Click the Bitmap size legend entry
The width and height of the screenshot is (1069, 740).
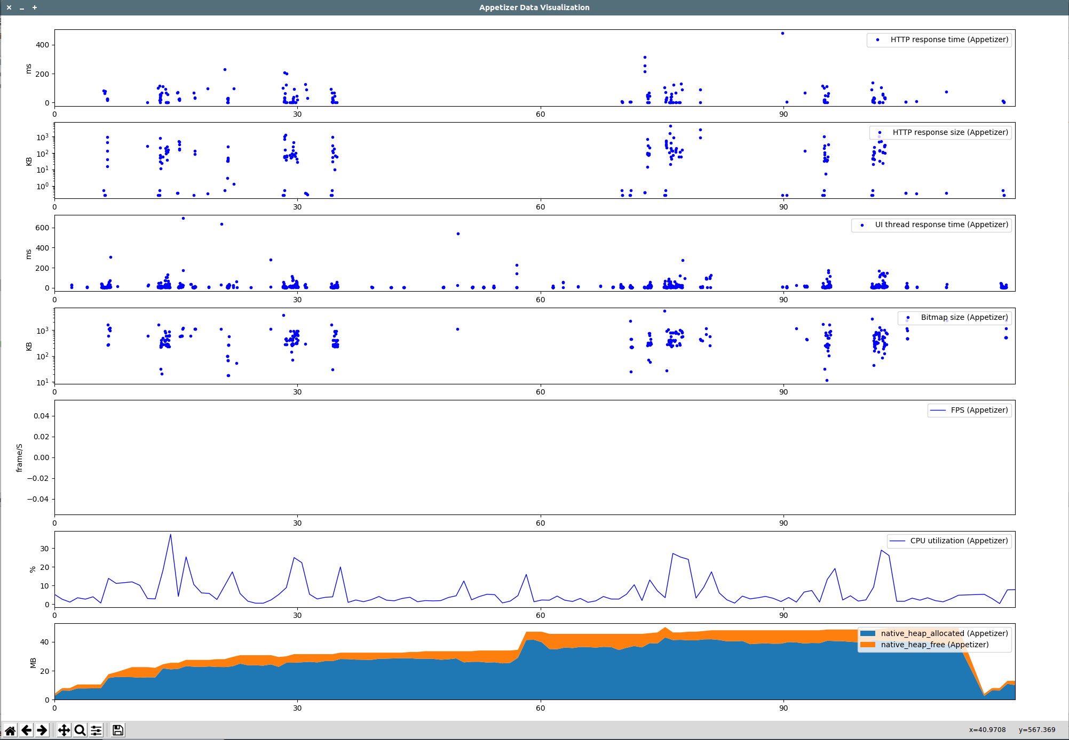964,317
